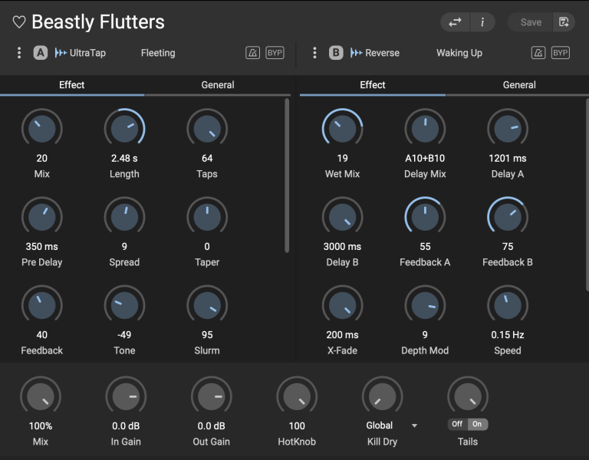Viewport: 589px width, 460px height.
Task: Switch to the General tab of slot A
Action: click(218, 85)
